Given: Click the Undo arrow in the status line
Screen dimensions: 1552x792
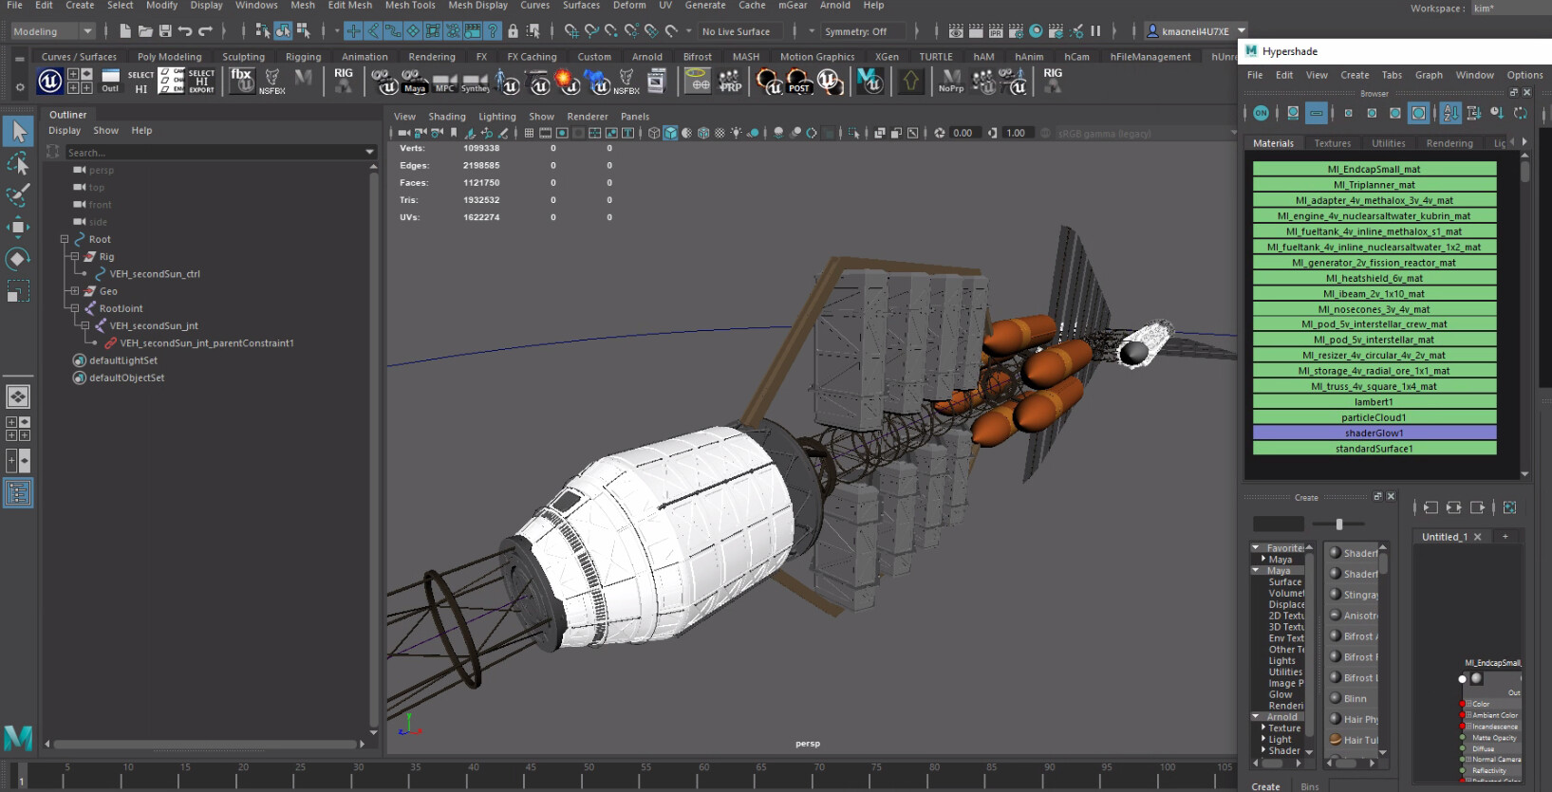Looking at the screenshot, I should pyautogui.click(x=185, y=31).
